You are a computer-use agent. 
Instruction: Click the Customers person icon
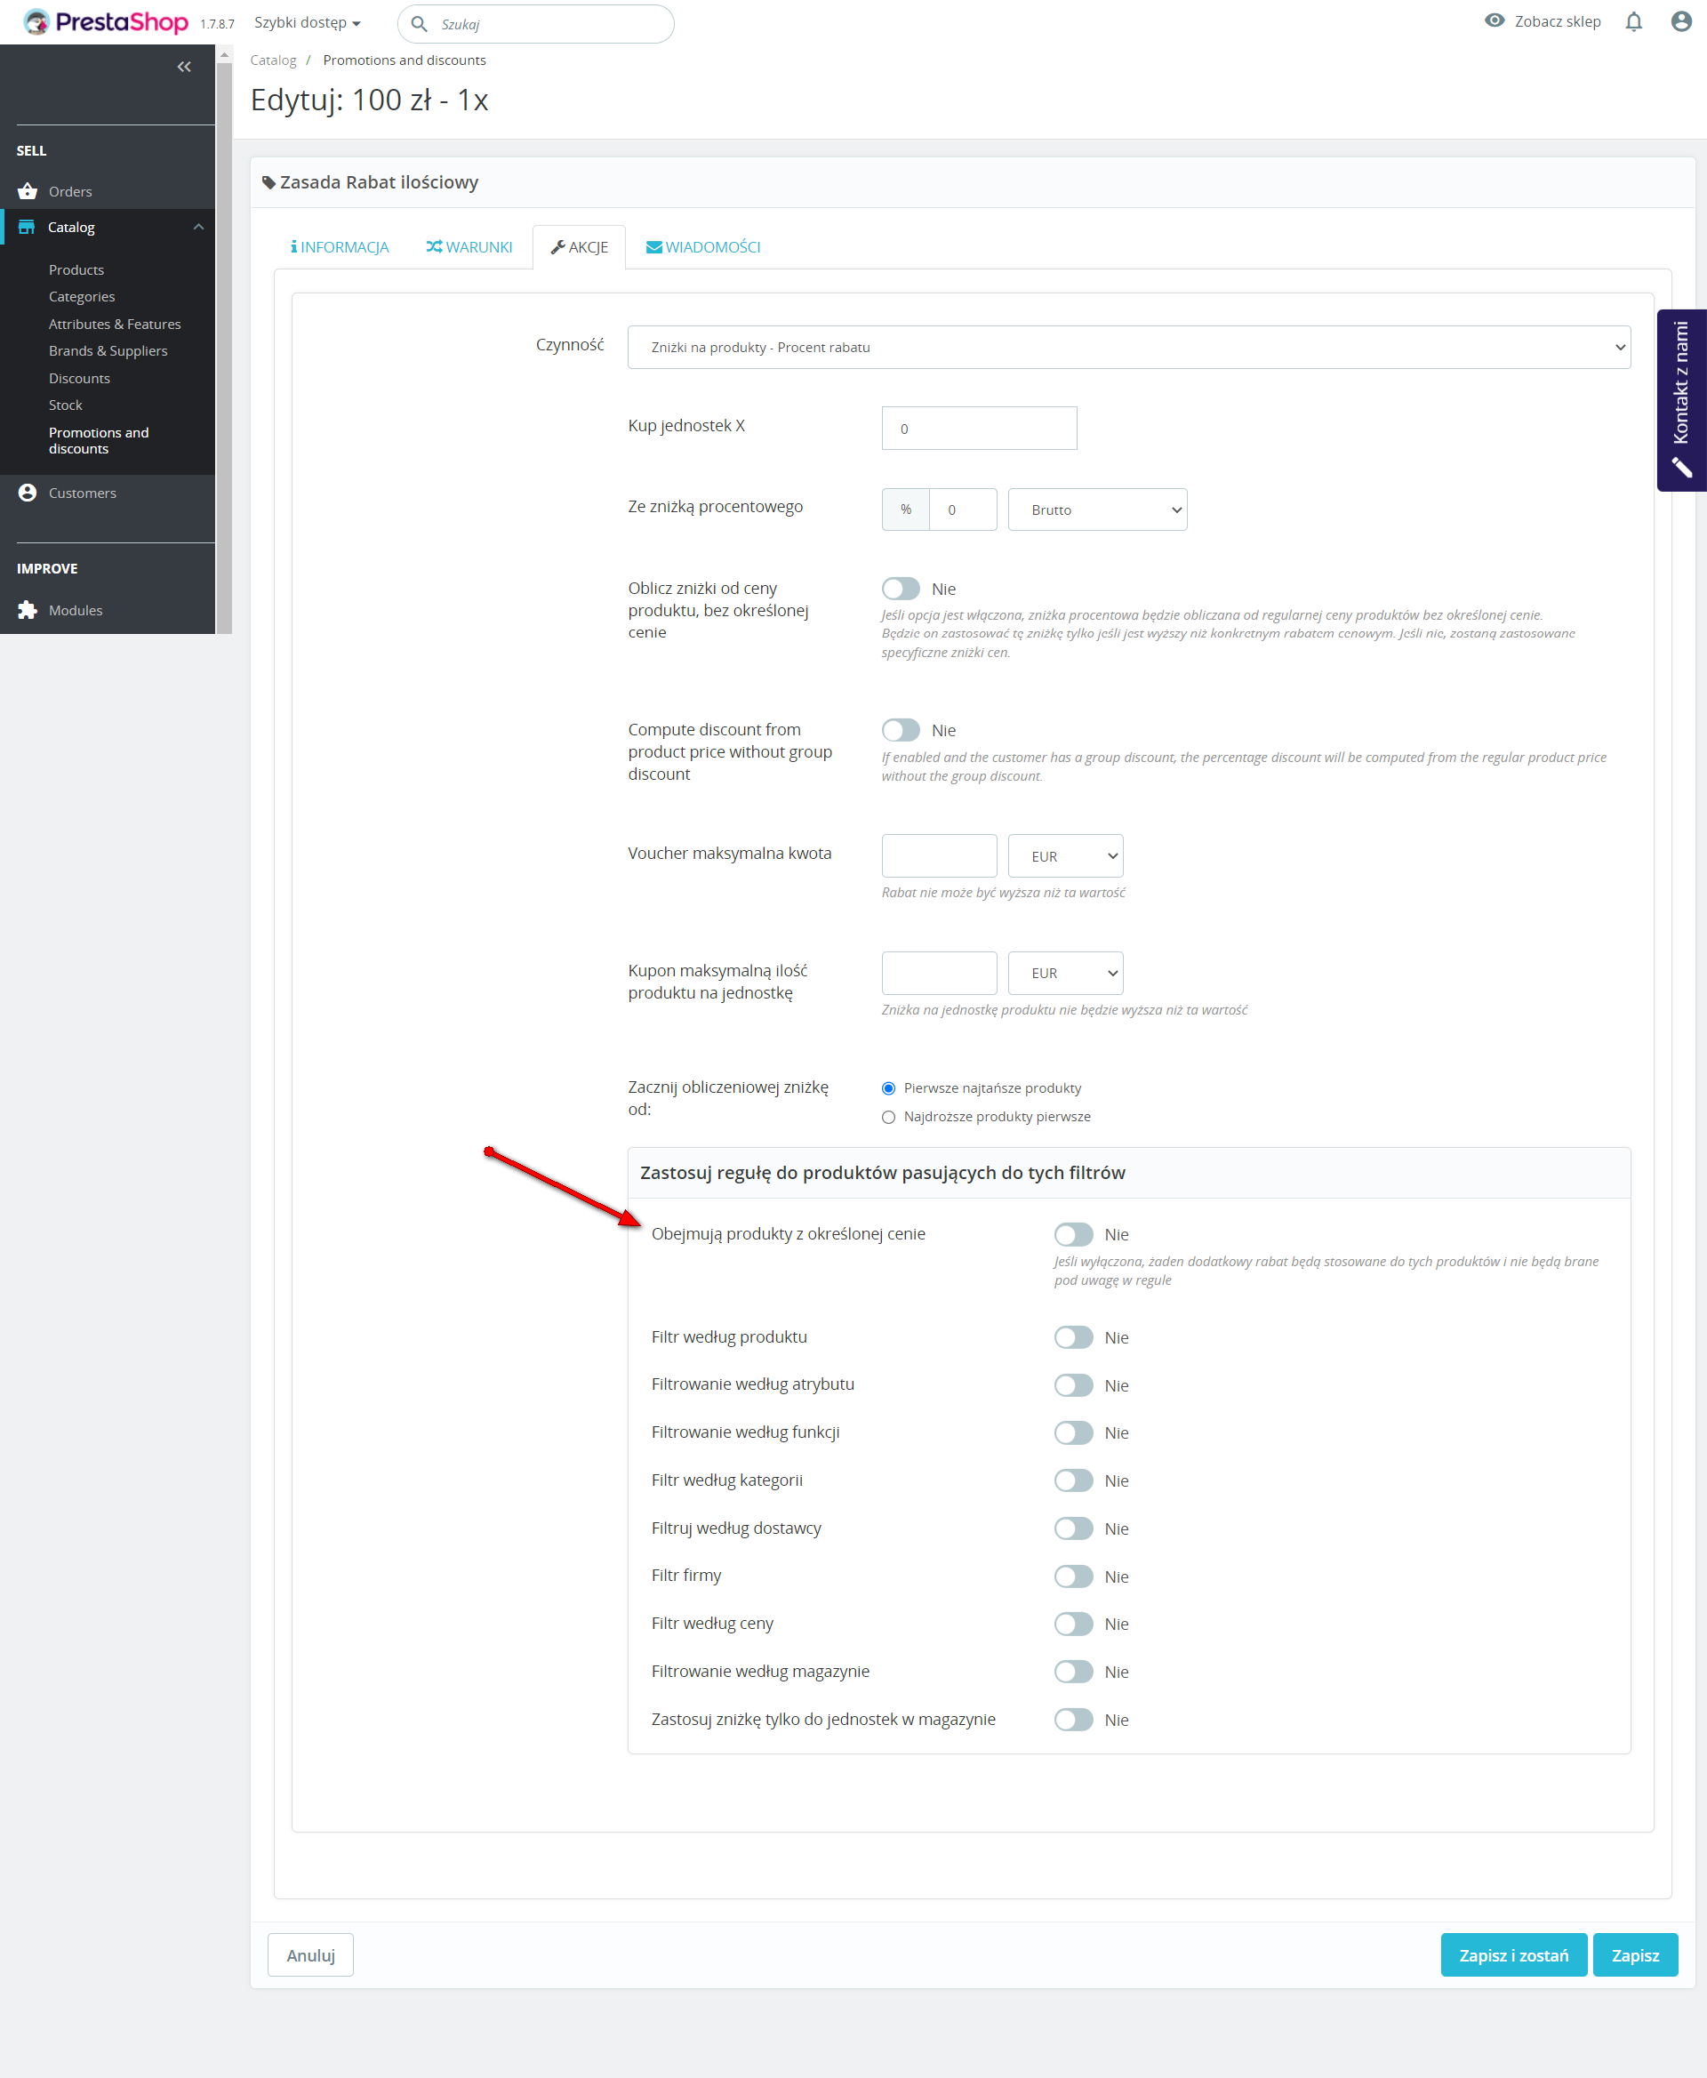[x=28, y=493]
